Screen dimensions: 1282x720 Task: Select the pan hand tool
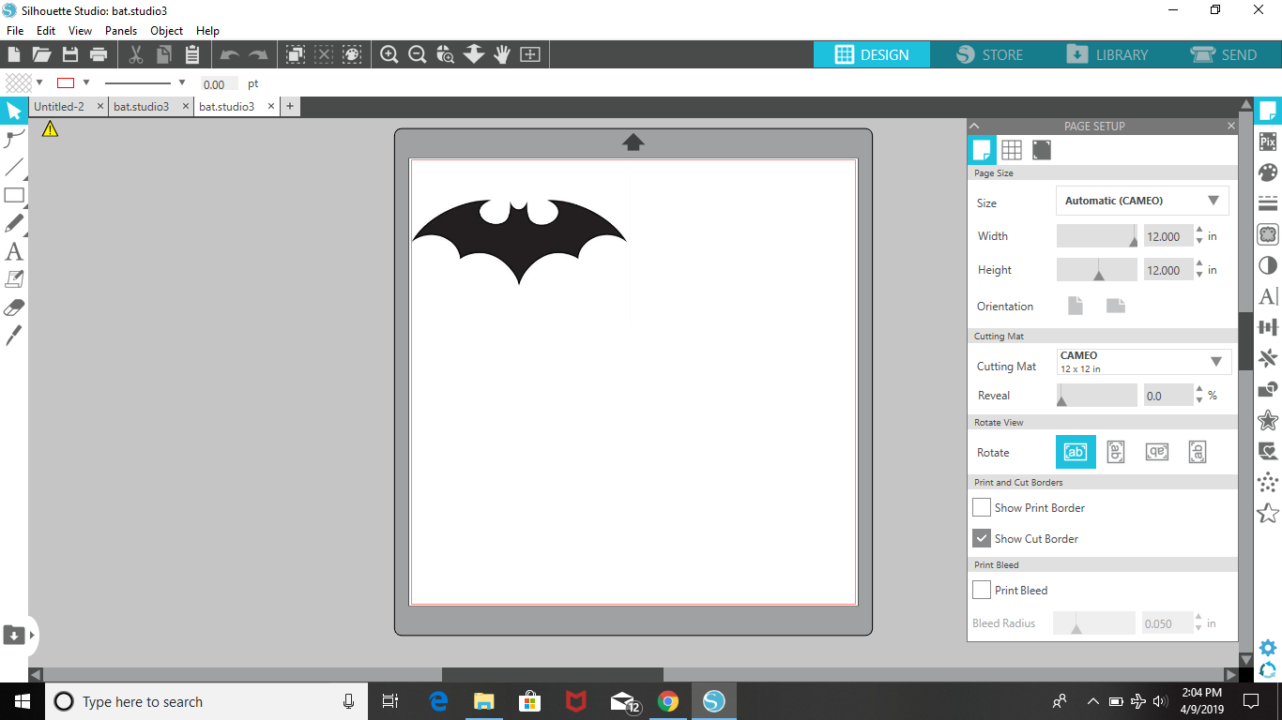[x=502, y=54]
